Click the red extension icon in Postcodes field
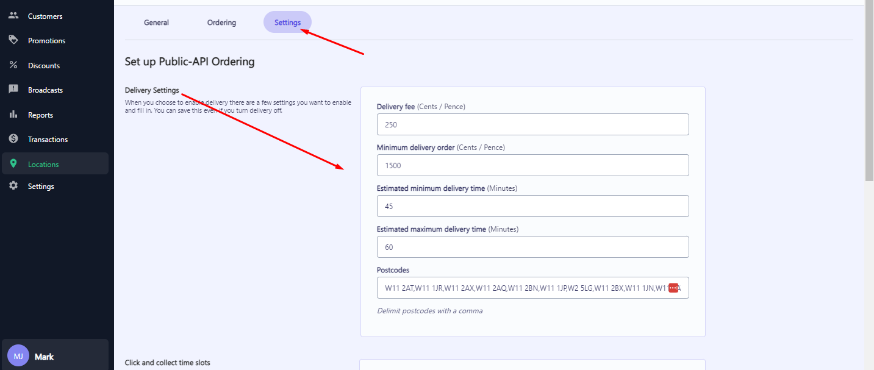 (673, 288)
